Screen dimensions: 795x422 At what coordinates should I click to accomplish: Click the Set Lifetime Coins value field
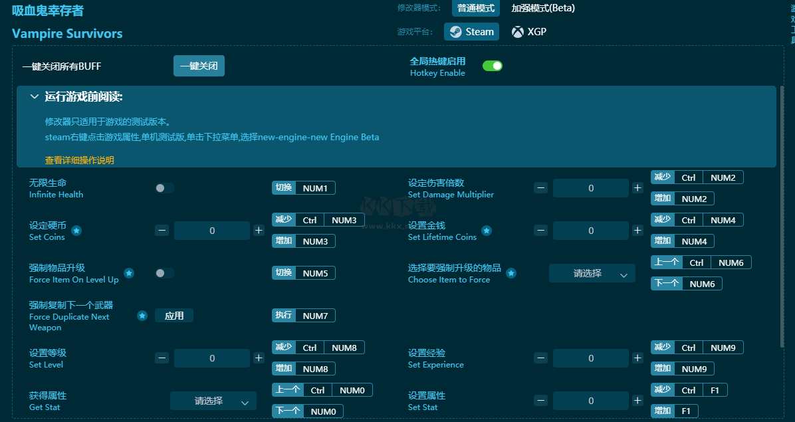[x=591, y=231]
